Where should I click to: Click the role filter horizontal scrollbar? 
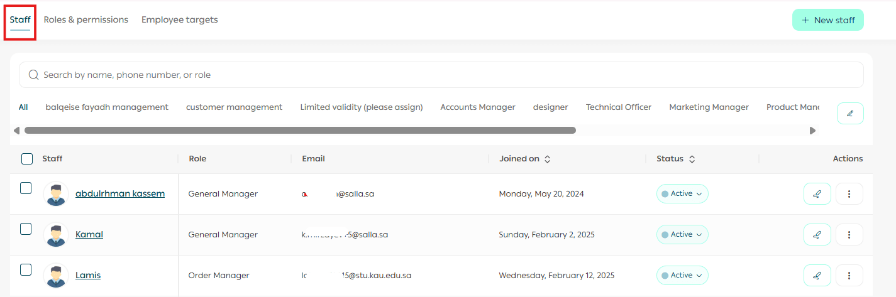point(300,131)
